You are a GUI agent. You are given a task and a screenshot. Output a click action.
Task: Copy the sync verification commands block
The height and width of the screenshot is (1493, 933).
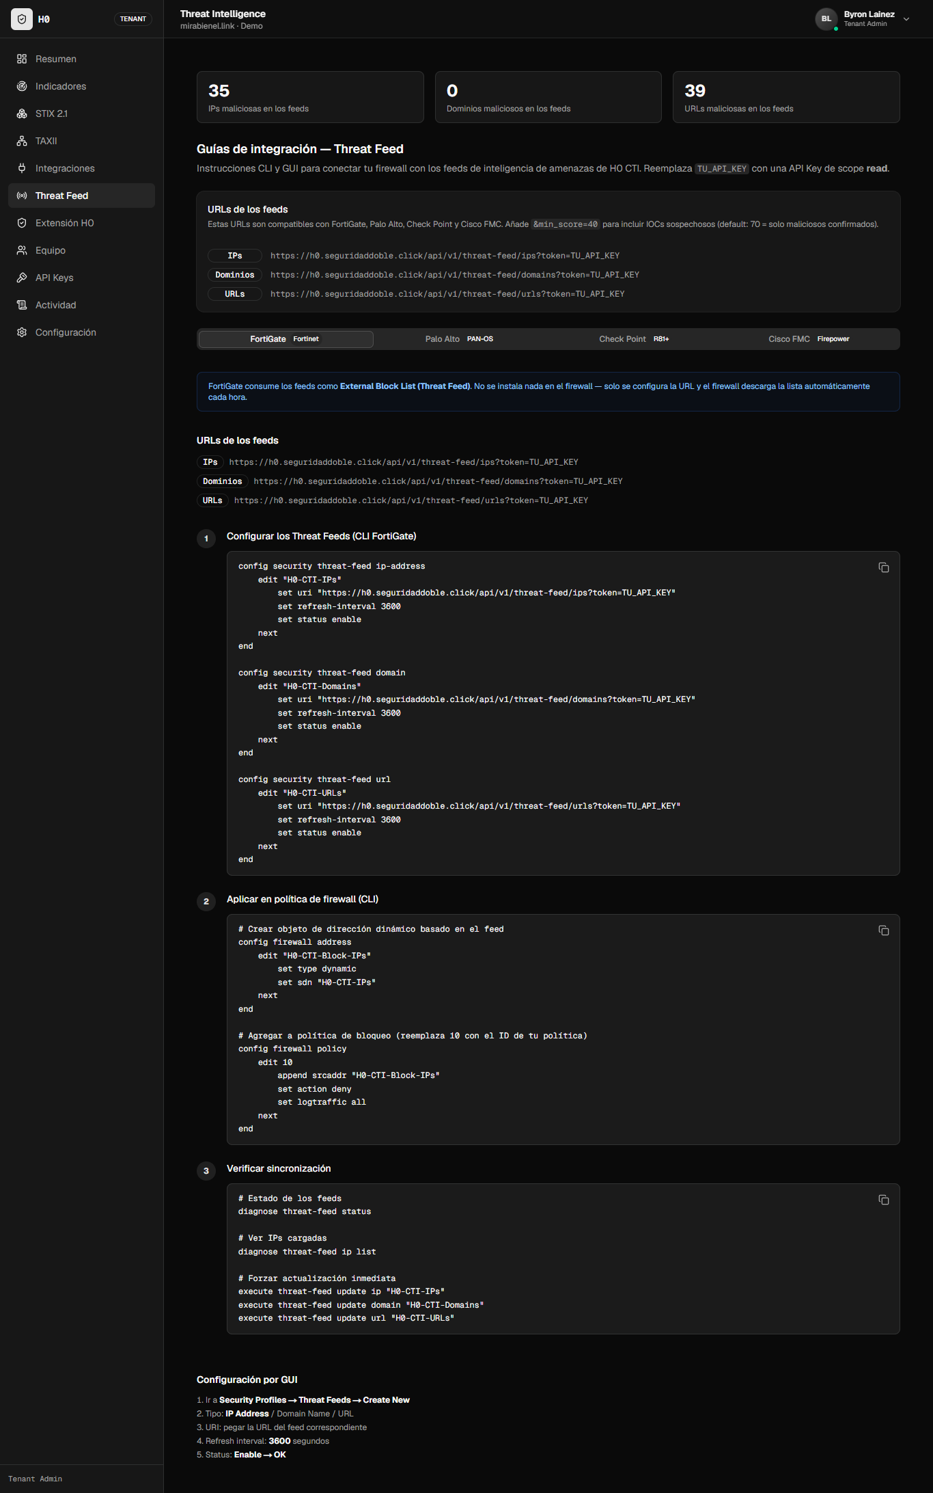point(883,1200)
